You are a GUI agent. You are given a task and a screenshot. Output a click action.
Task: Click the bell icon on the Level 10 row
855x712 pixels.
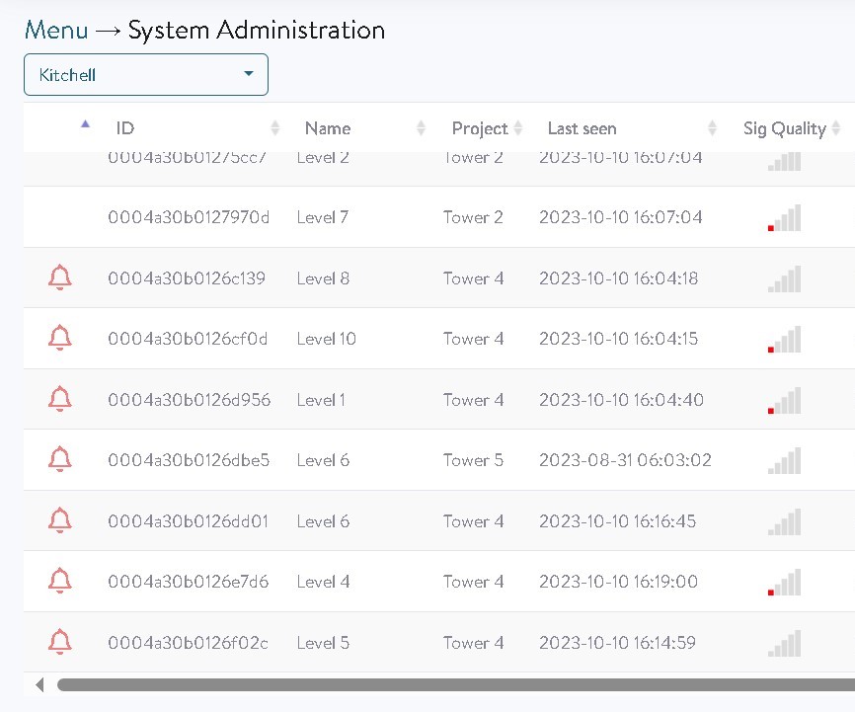pyautogui.click(x=60, y=339)
